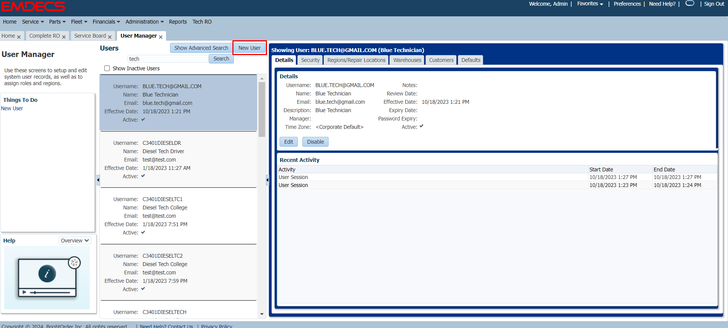Click Show Advanced Search button
728x328 pixels.
point(201,48)
